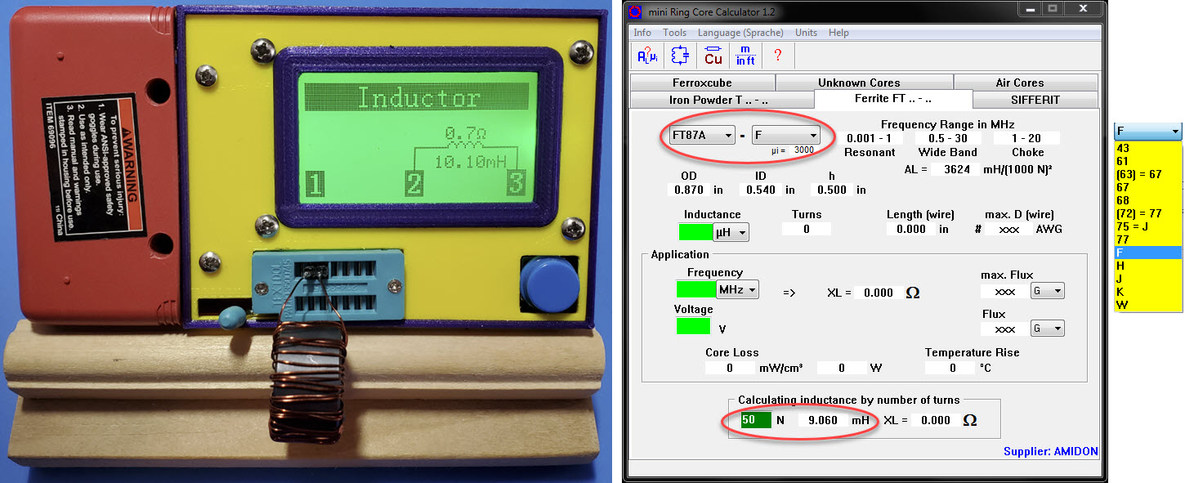Click the m / in ft units converter icon
This screenshot has width=1185, height=483.
[x=745, y=56]
